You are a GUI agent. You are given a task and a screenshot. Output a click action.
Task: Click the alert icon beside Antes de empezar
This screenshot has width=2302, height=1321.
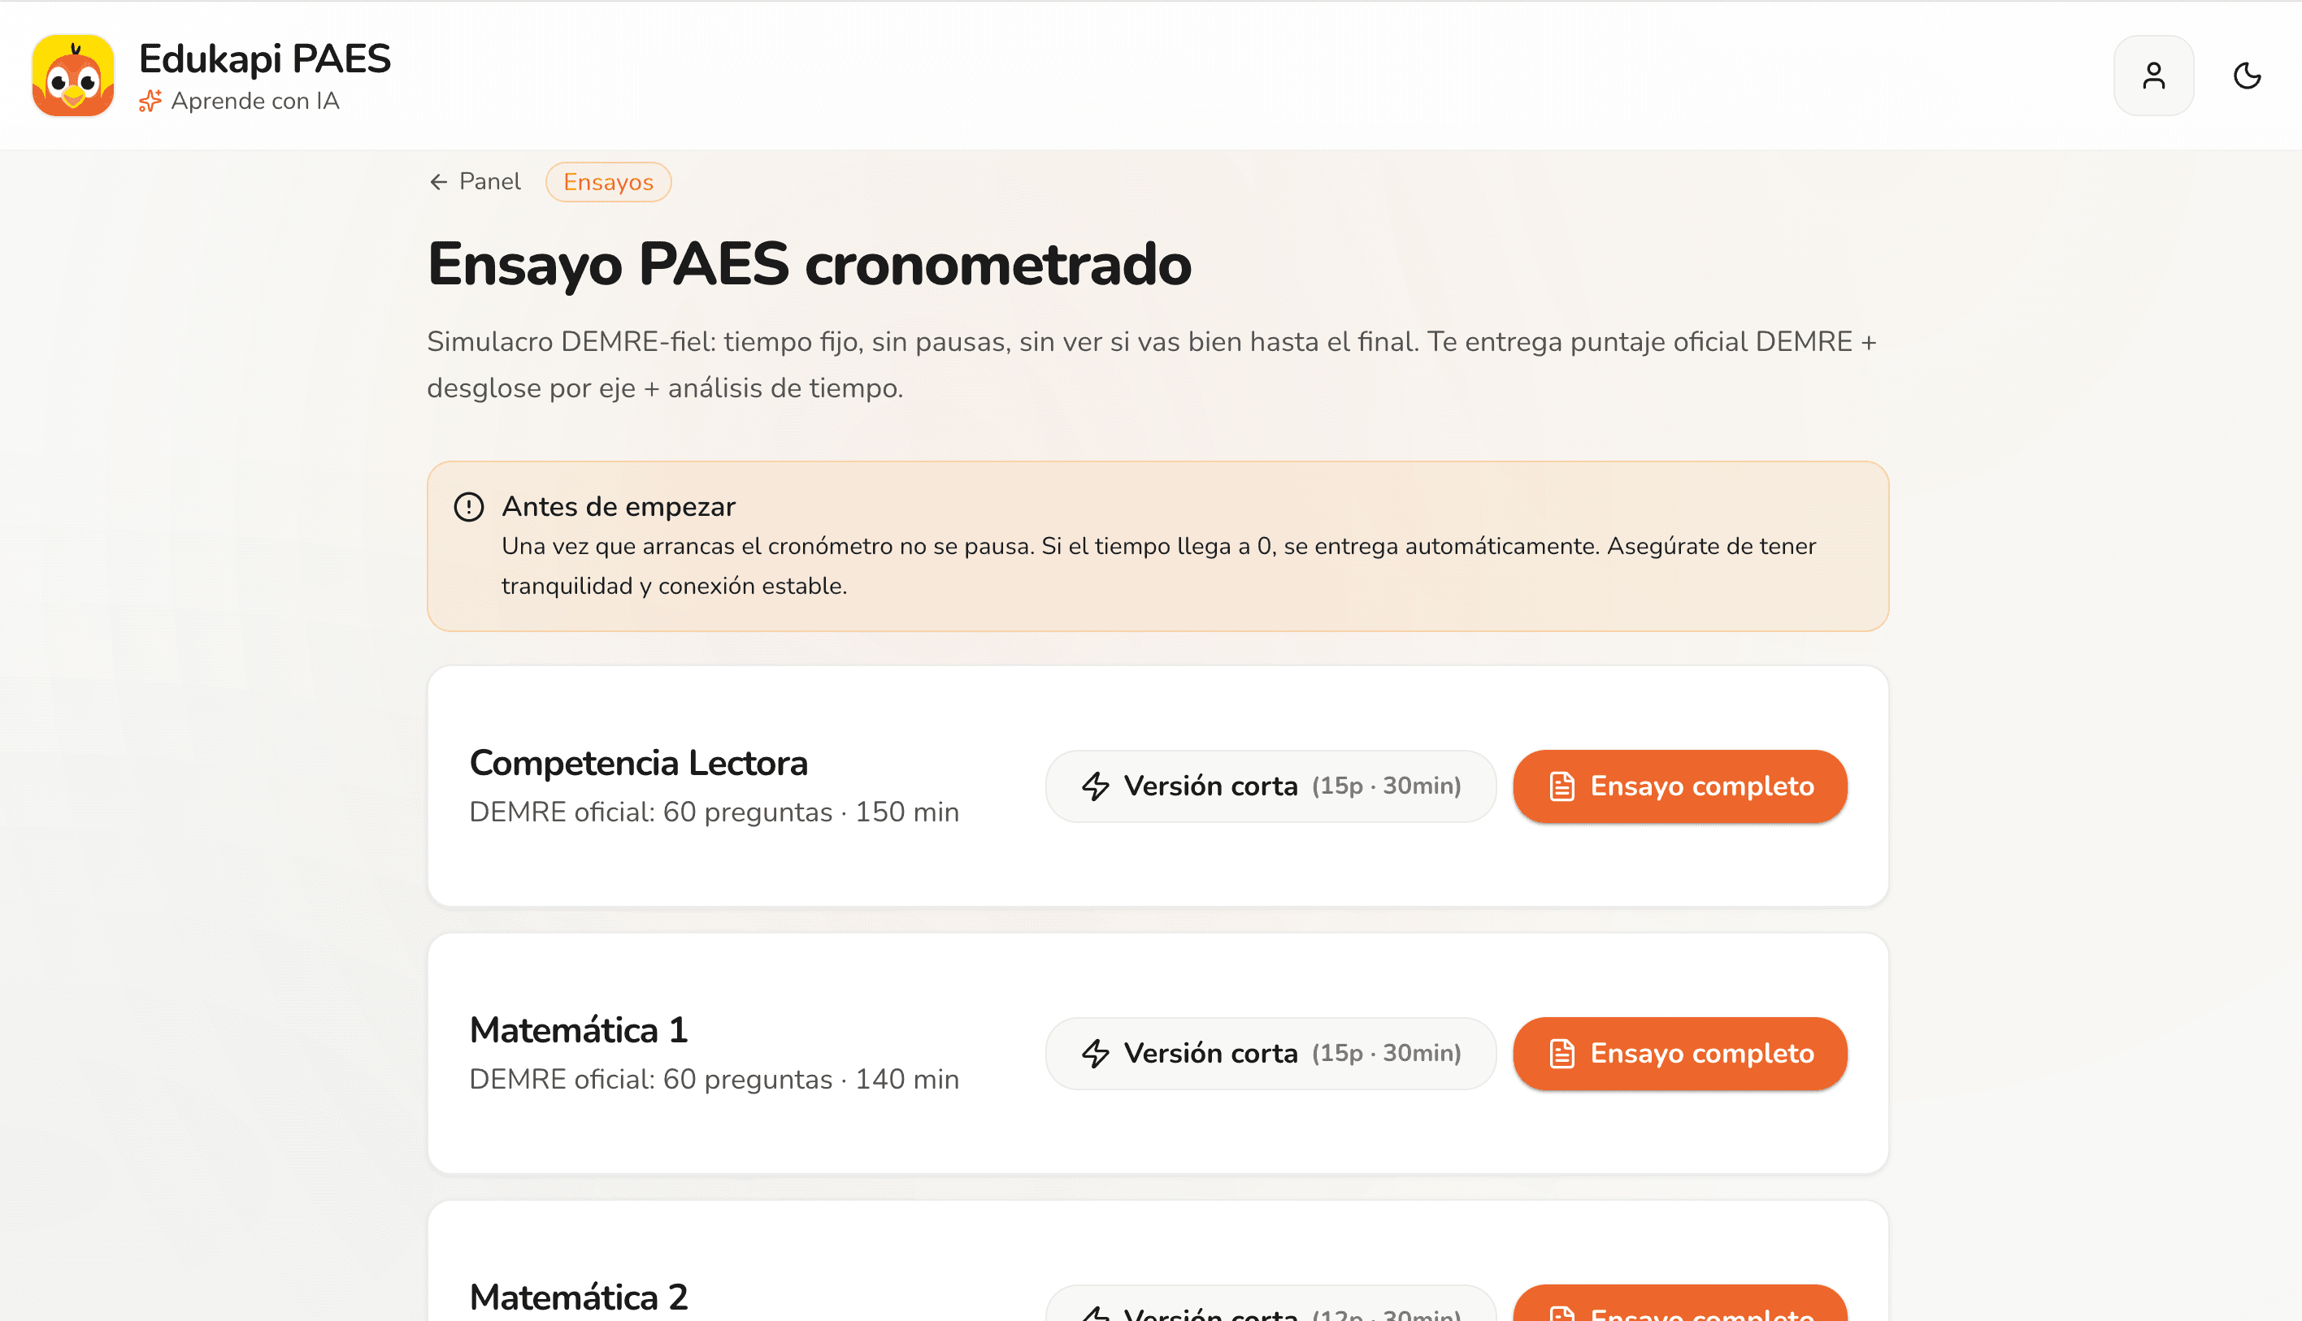point(468,506)
